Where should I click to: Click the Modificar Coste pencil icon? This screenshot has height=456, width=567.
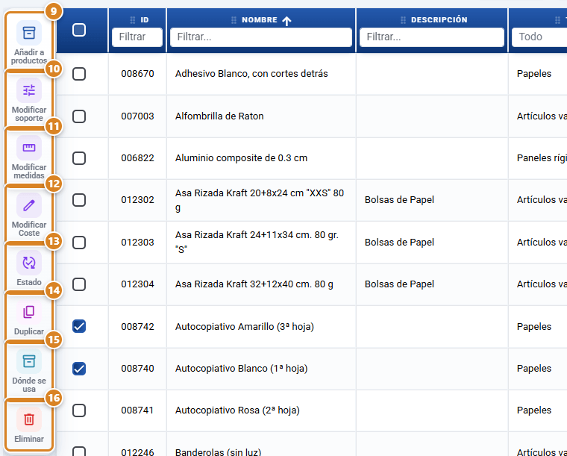click(x=29, y=205)
